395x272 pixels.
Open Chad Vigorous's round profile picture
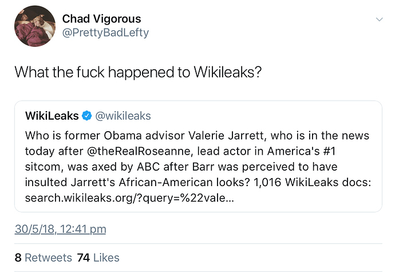click(35, 26)
